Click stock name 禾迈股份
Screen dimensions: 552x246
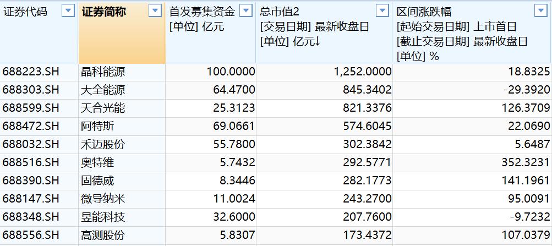pyautogui.click(x=103, y=145)
